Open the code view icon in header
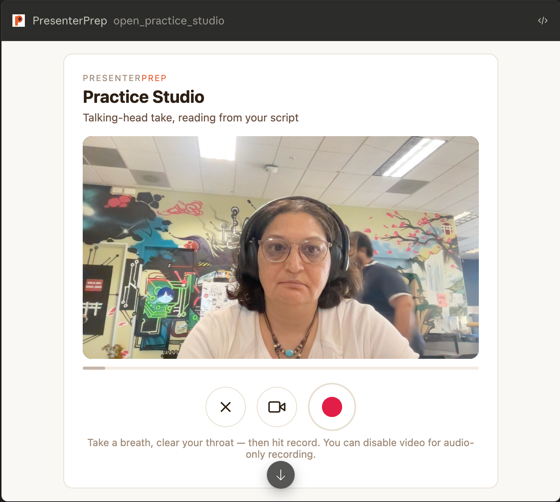This screenshot has width=560, height=502. click(x=543, y=21)
